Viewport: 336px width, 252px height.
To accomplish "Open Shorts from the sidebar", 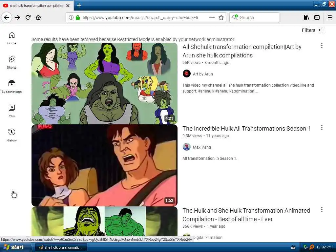I will point(12,62).
